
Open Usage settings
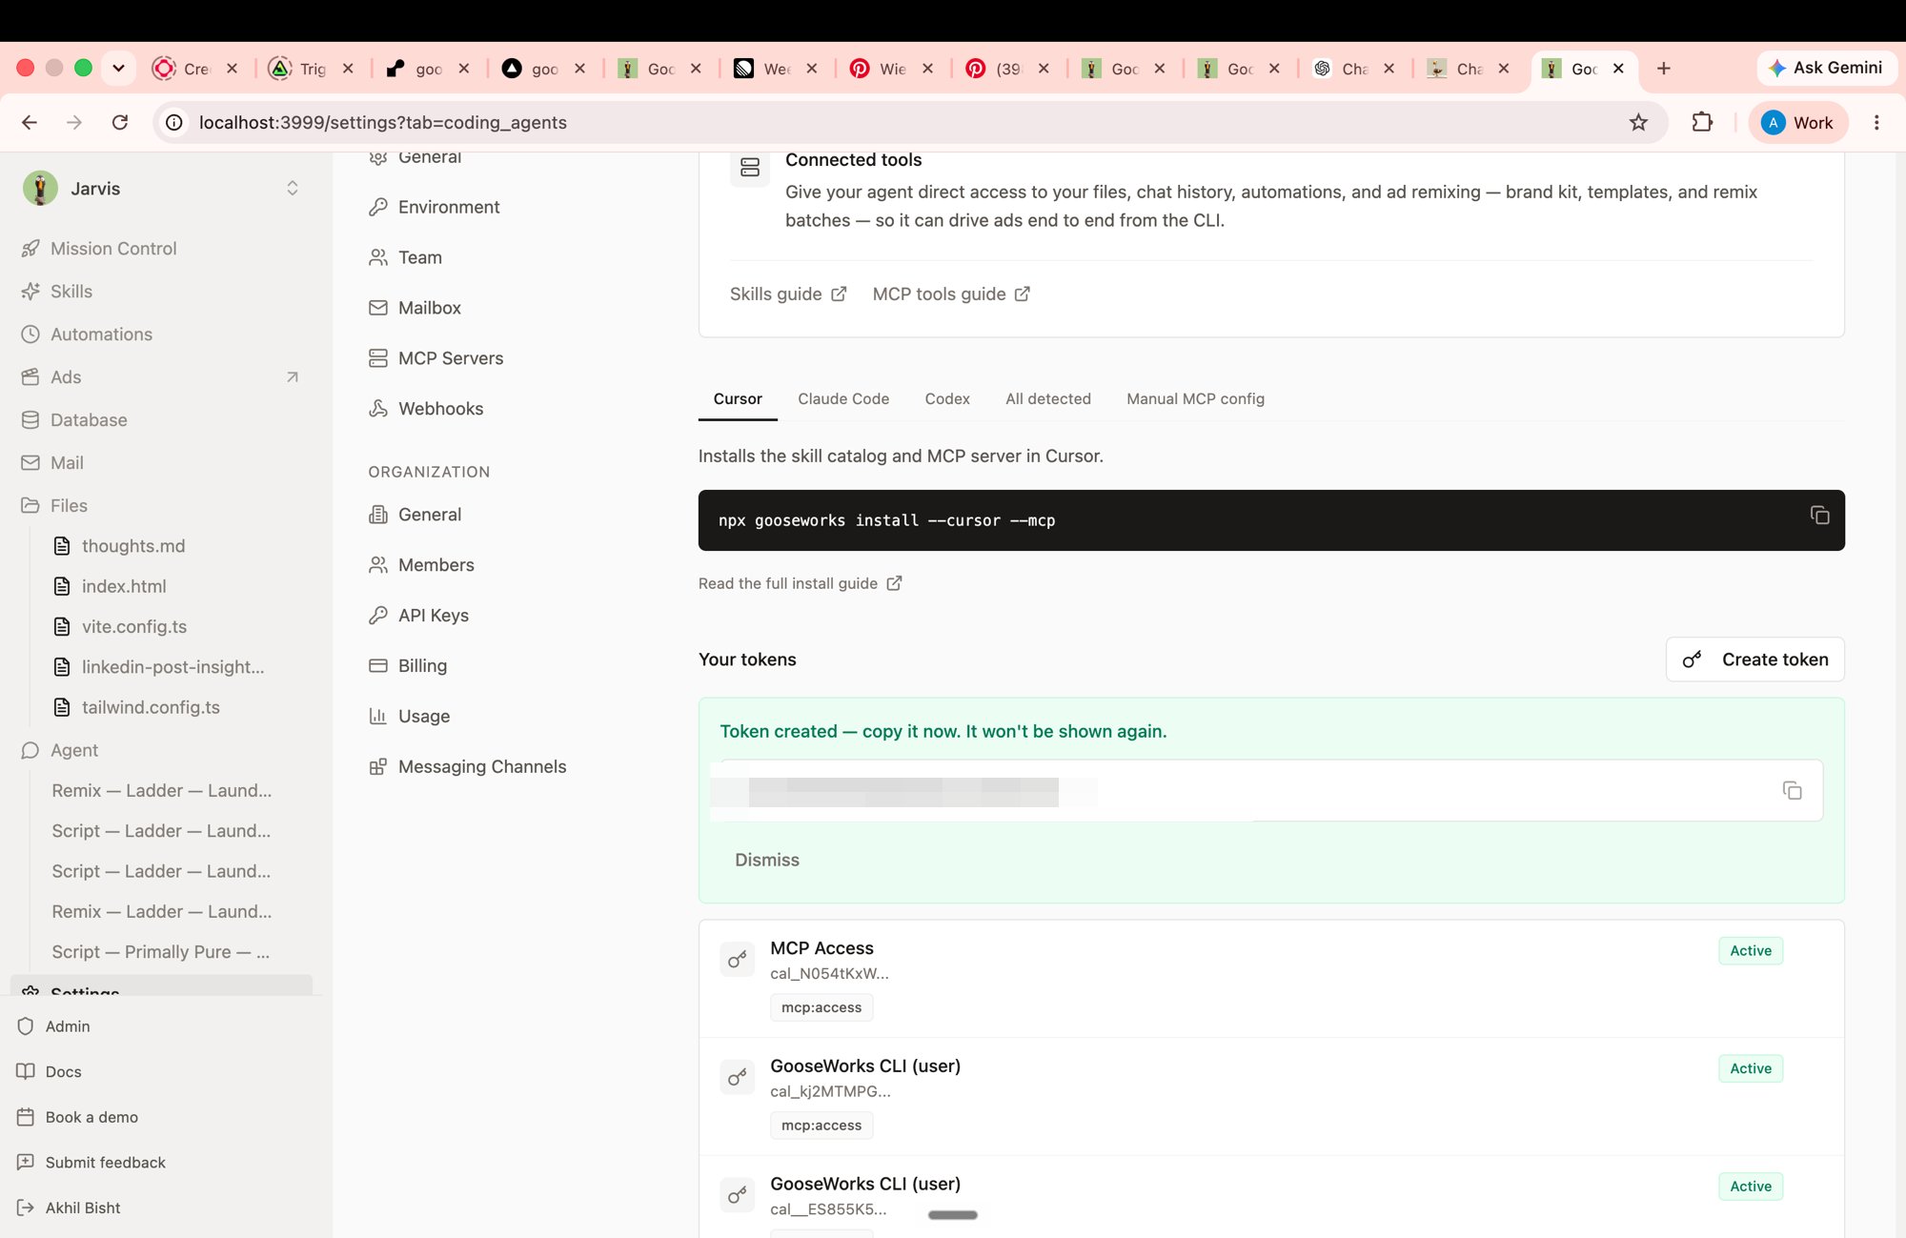coord(423,717)
